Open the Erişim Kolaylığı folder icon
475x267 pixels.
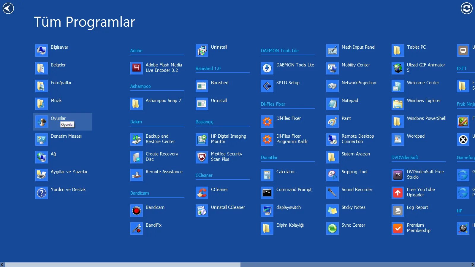pos(267,228)
